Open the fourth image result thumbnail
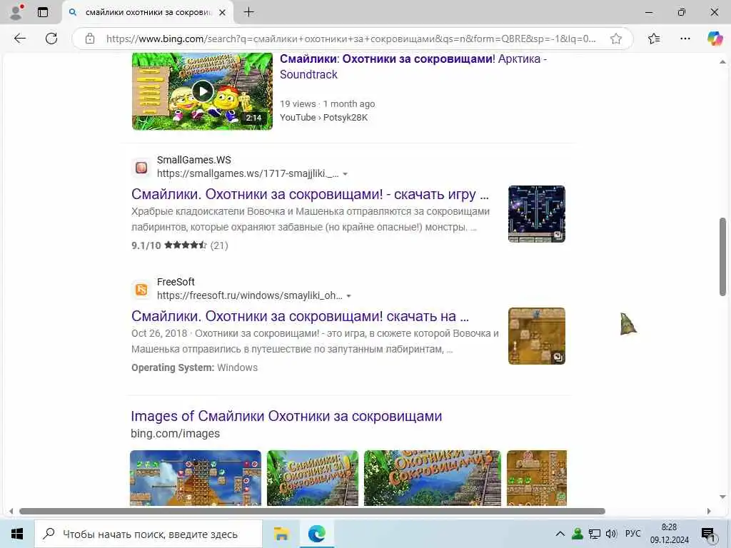 (x=537, y=477)
